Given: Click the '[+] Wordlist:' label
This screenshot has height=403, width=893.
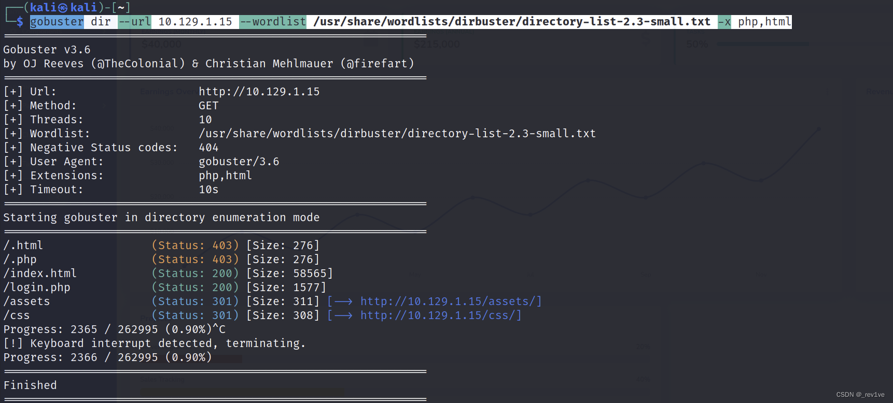Looking at the screenshot, I should point(47,134).
